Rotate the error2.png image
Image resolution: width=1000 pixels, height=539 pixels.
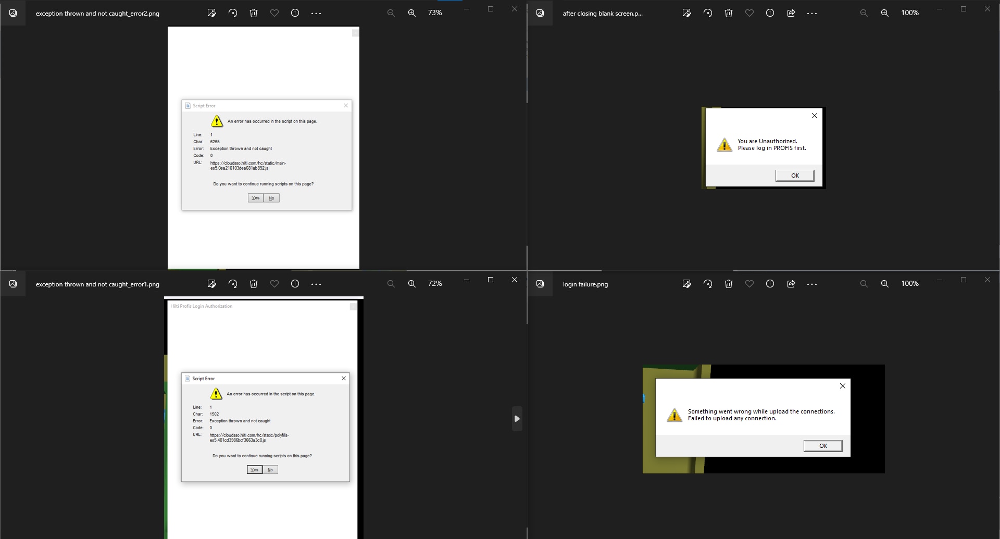pos(233,13)
